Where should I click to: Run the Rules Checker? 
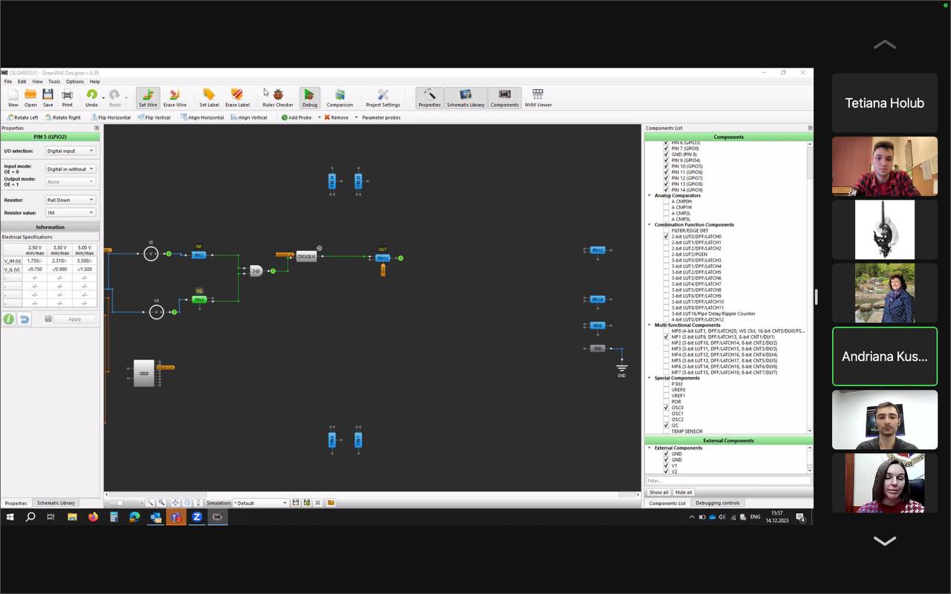click(278, 97)
